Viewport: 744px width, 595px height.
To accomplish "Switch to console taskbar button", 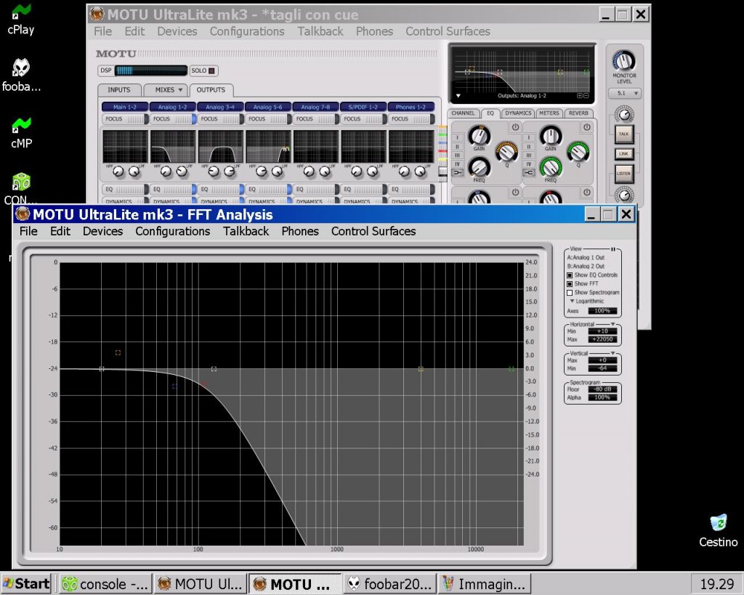I will pyautogui.click(x=105, y=583).
